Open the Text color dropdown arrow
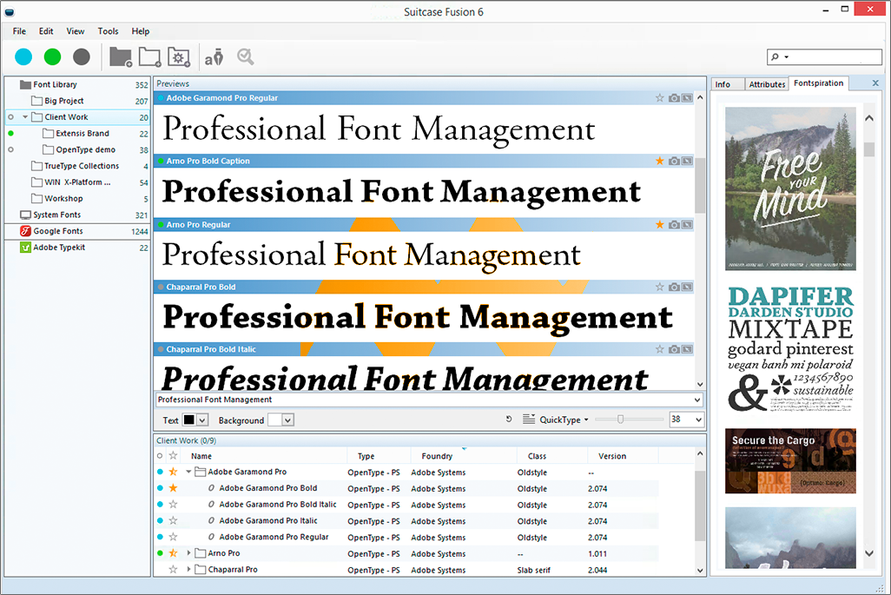 [201, 420]
